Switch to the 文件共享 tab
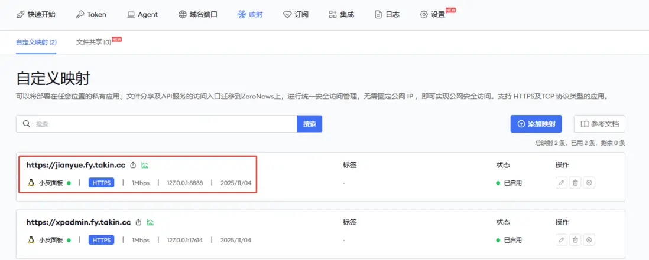 (x=93, y=42)
